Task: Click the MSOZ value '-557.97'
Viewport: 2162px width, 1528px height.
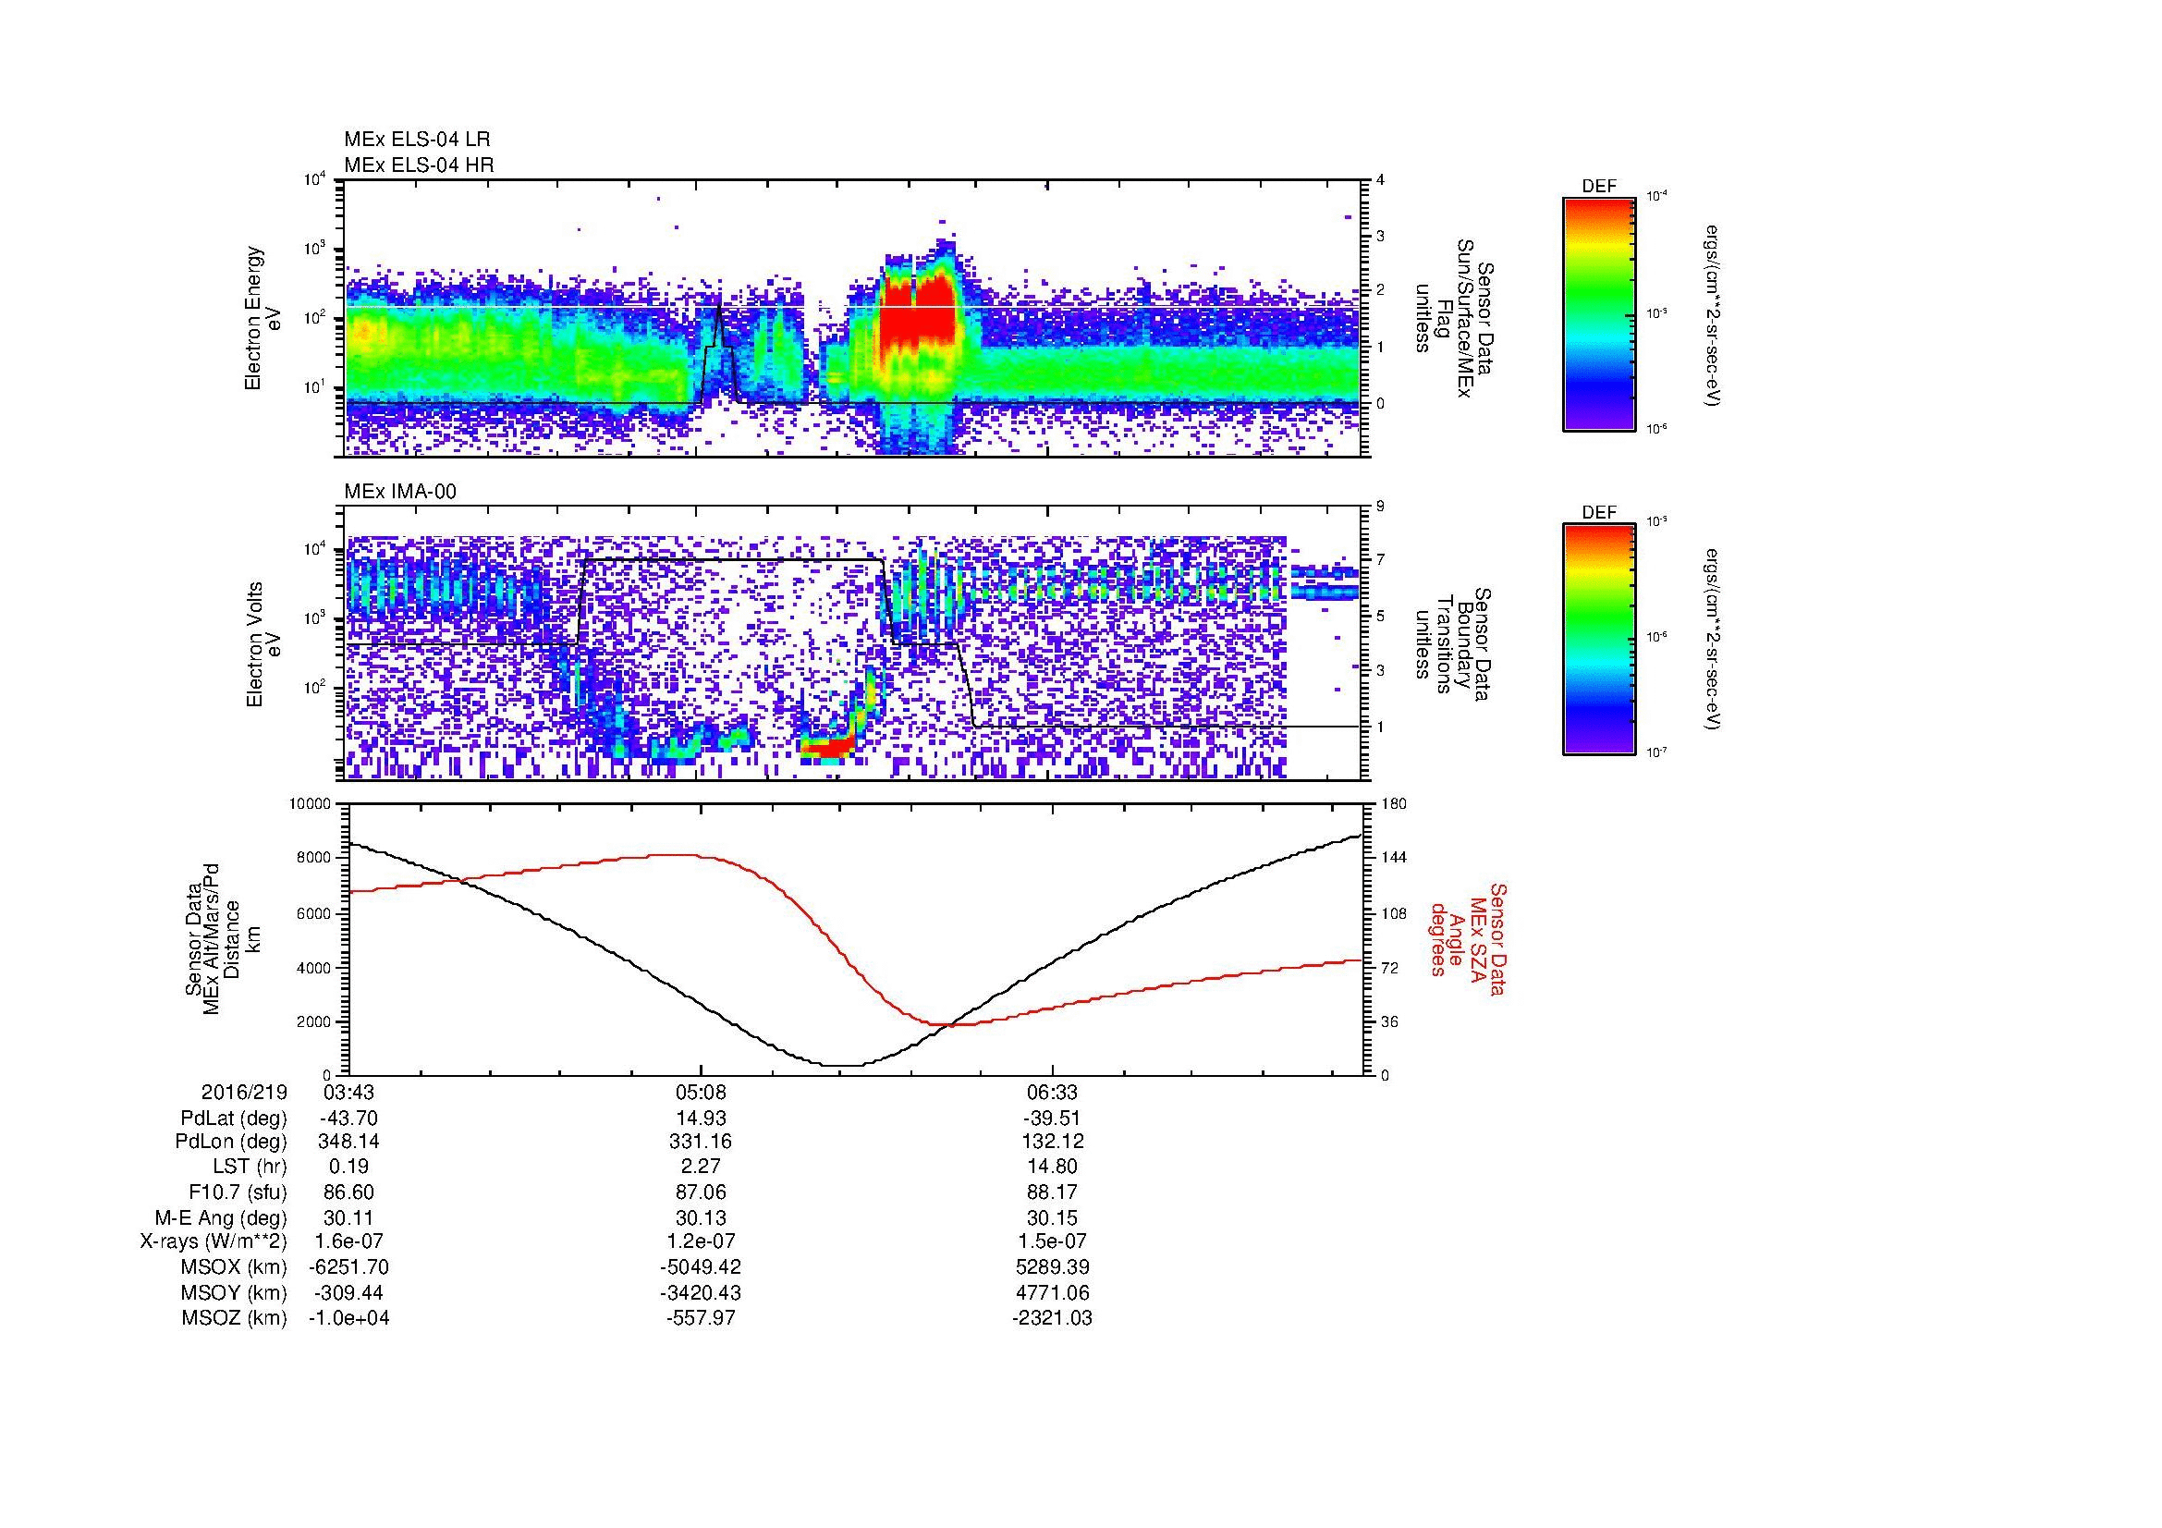Action: [x=700, y=1318]
